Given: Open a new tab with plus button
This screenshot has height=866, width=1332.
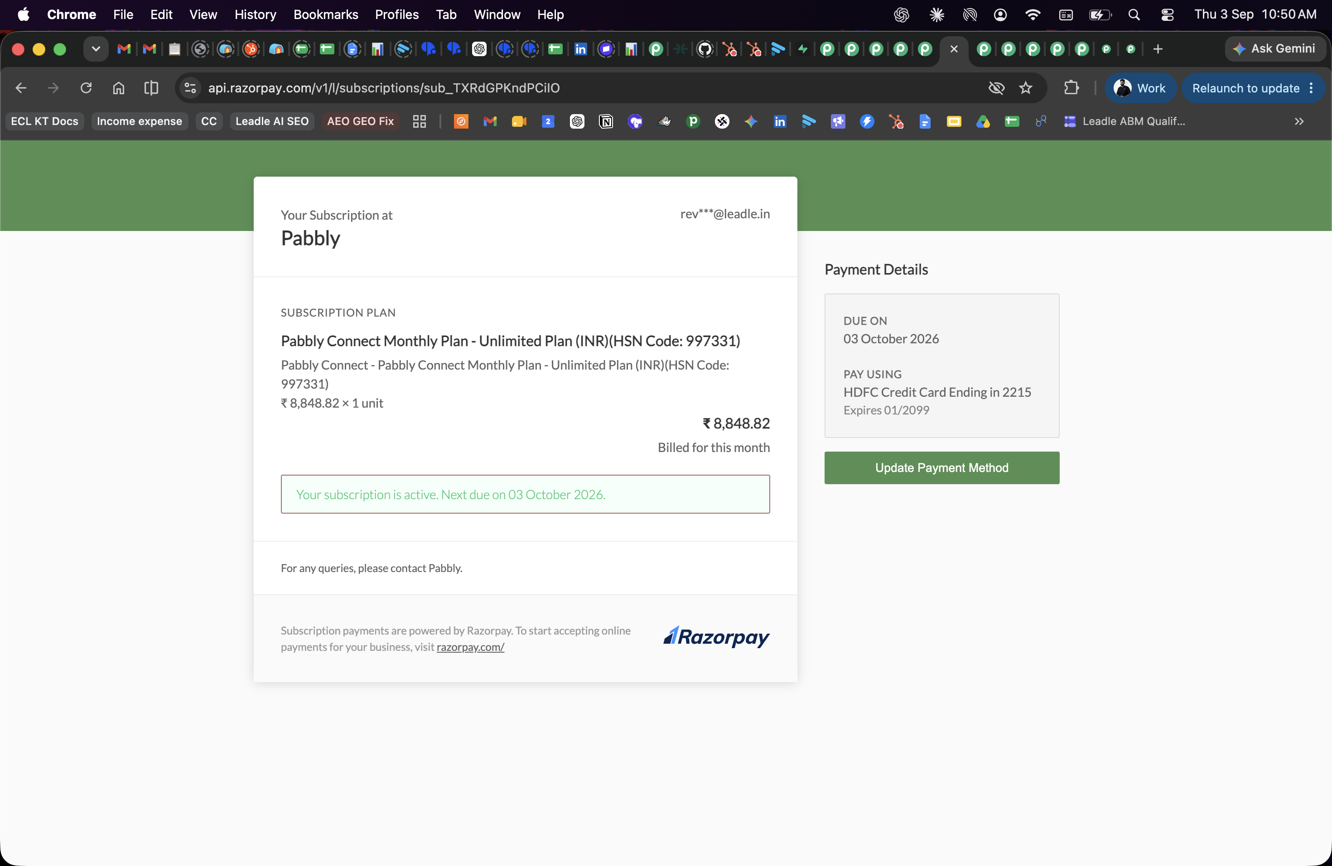Looking at the screenshot, I should tap(1158, 49).
